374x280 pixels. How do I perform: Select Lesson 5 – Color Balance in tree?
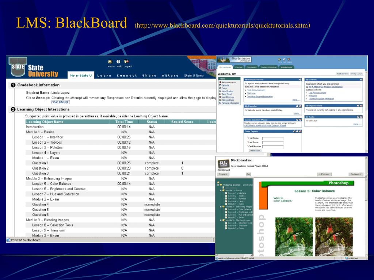click(x=240, y=210)
